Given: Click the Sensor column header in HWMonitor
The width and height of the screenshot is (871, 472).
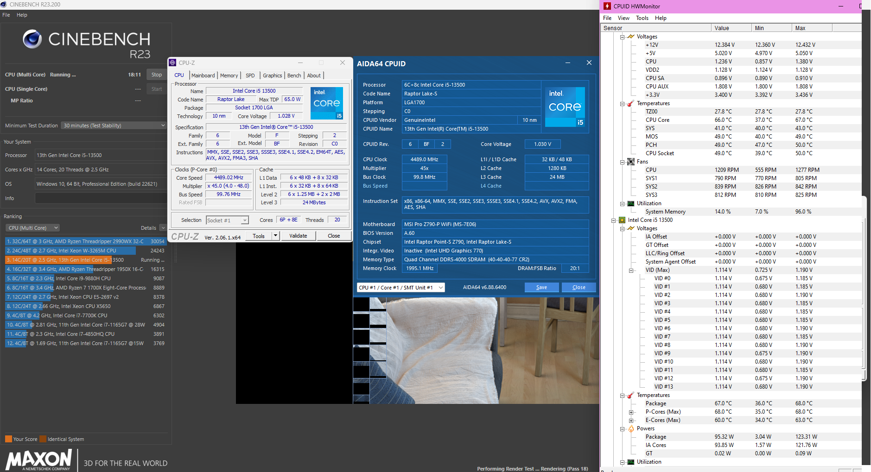Looking at the screenshot, I should pos(656,28).
